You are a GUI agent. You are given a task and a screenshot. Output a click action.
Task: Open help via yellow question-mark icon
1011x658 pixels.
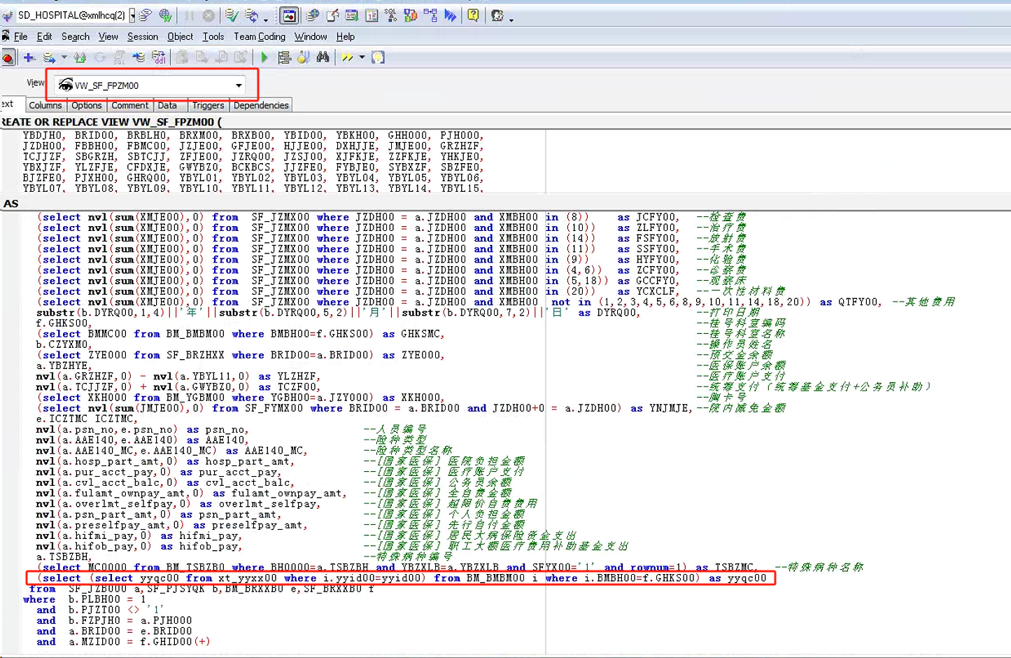474,15
